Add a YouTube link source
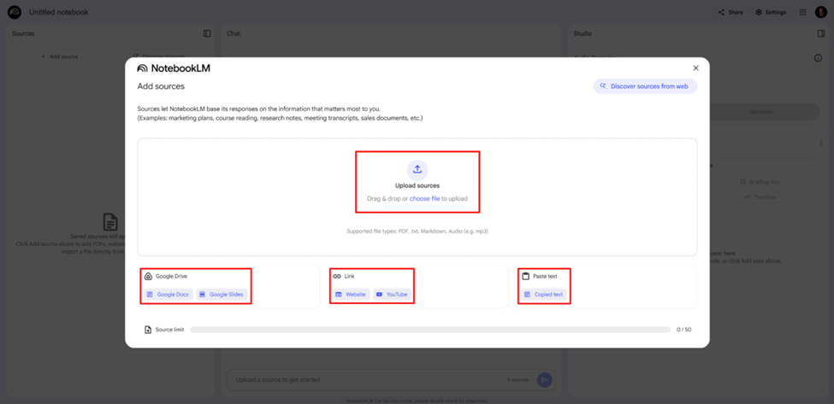Viewport: 834px width, 404px height. (x=392, y=295)
